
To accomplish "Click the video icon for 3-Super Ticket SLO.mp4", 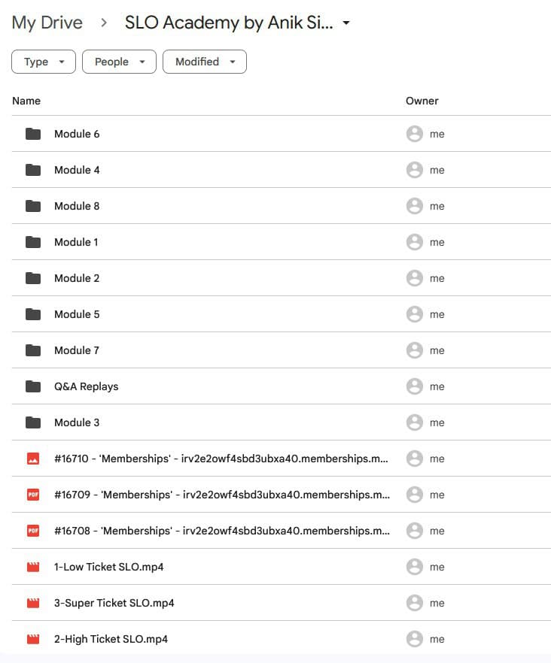I will pyautogui.click(x=33, y=603).
